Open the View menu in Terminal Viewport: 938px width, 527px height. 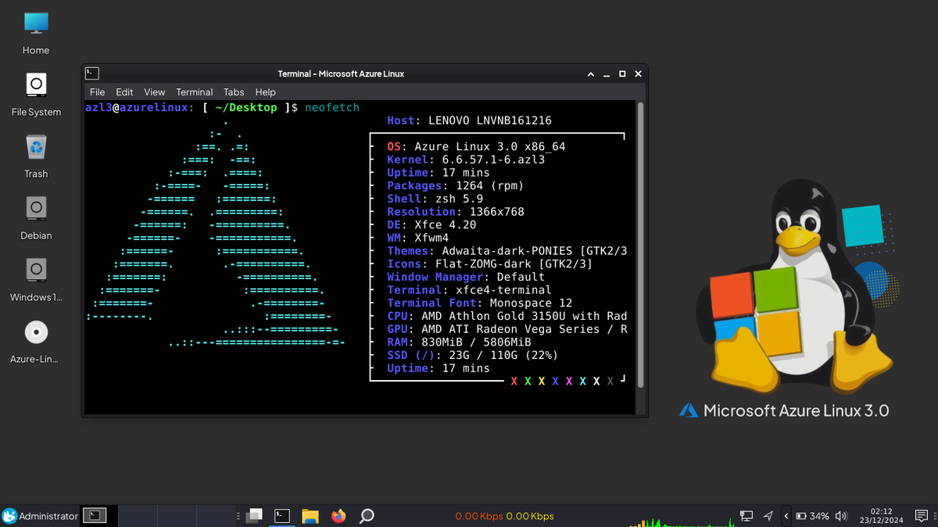[x=155, y=91]
